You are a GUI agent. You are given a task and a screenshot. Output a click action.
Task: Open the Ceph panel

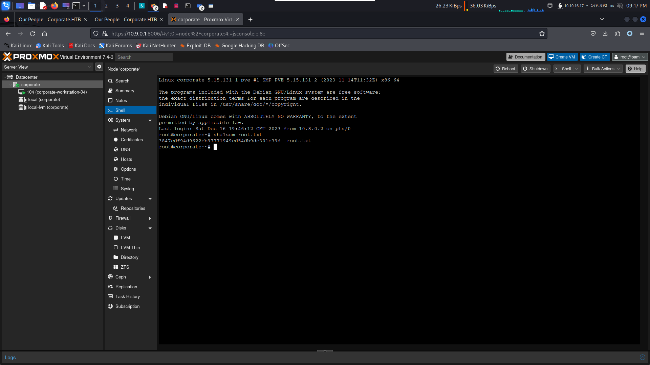120,277
